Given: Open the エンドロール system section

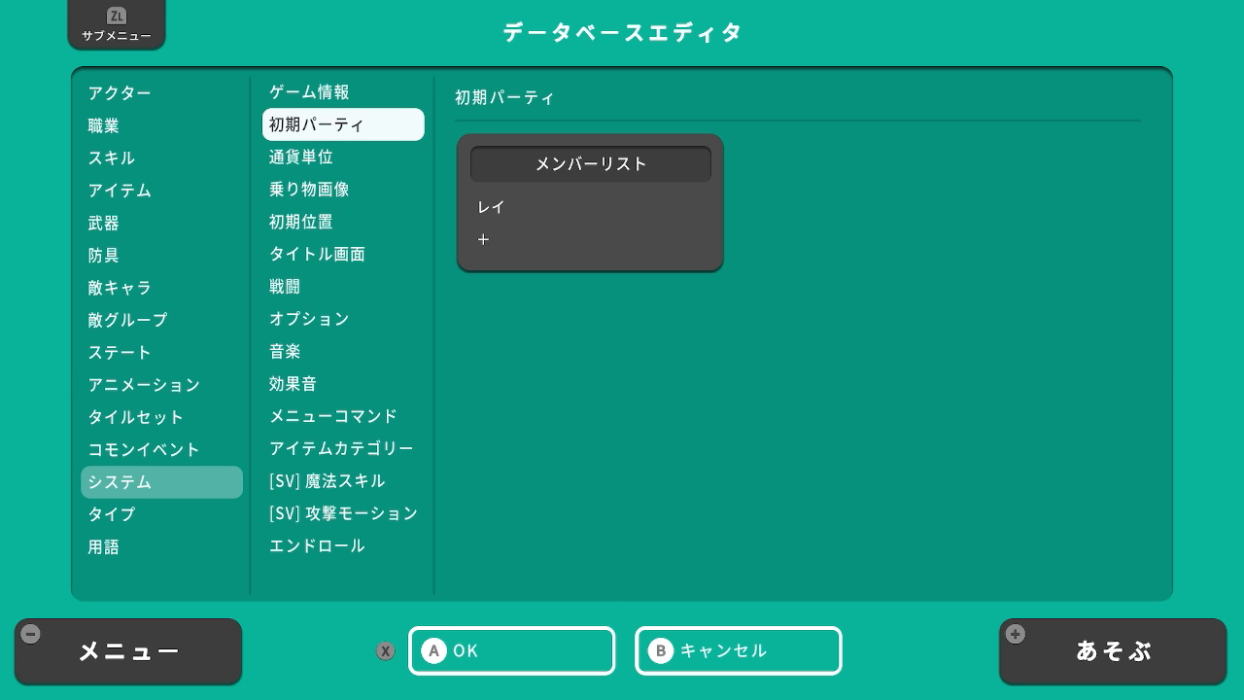Looking at the screenshot, I should tap(317, 545).
